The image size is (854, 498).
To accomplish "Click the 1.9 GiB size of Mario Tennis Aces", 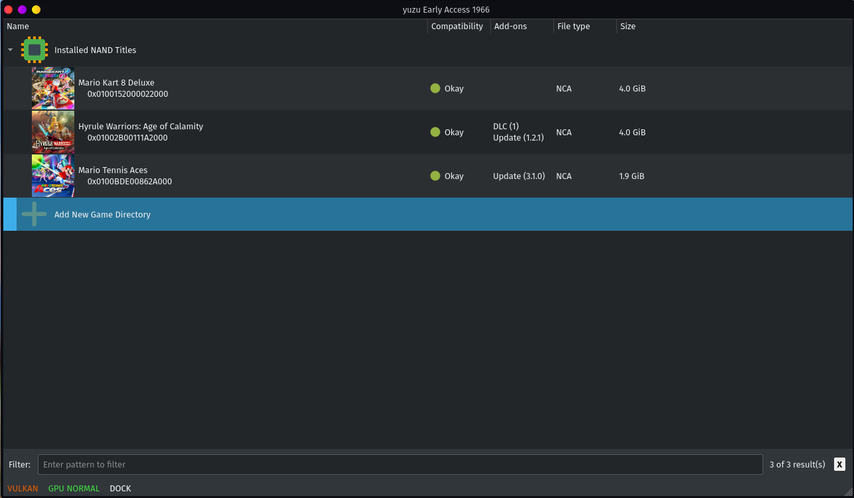I will (x=632, y=176).
